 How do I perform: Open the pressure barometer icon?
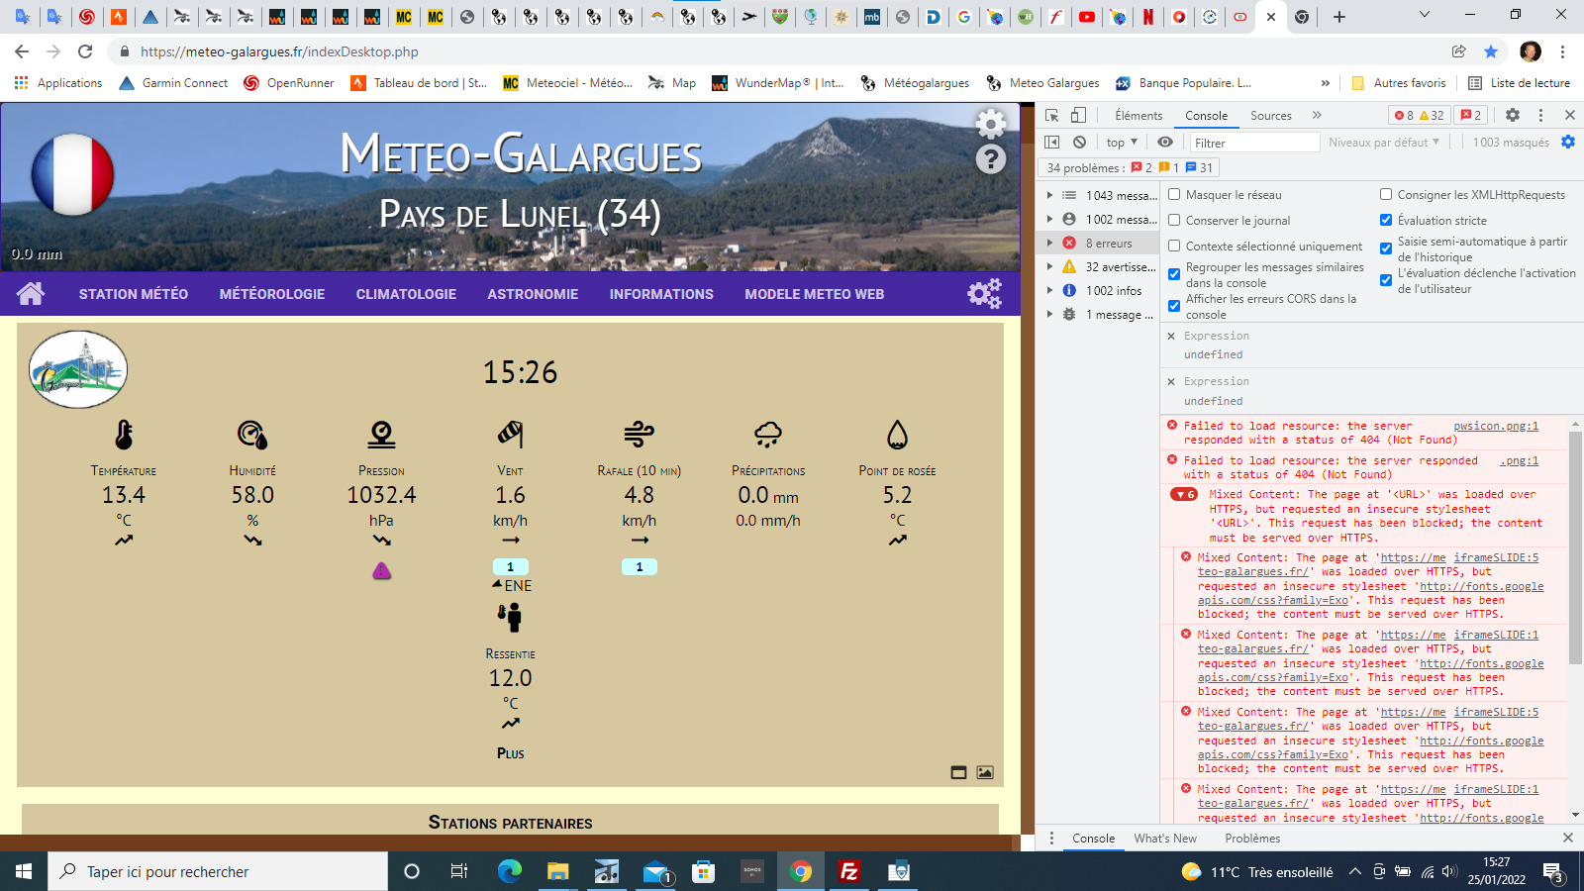[381, 435]
